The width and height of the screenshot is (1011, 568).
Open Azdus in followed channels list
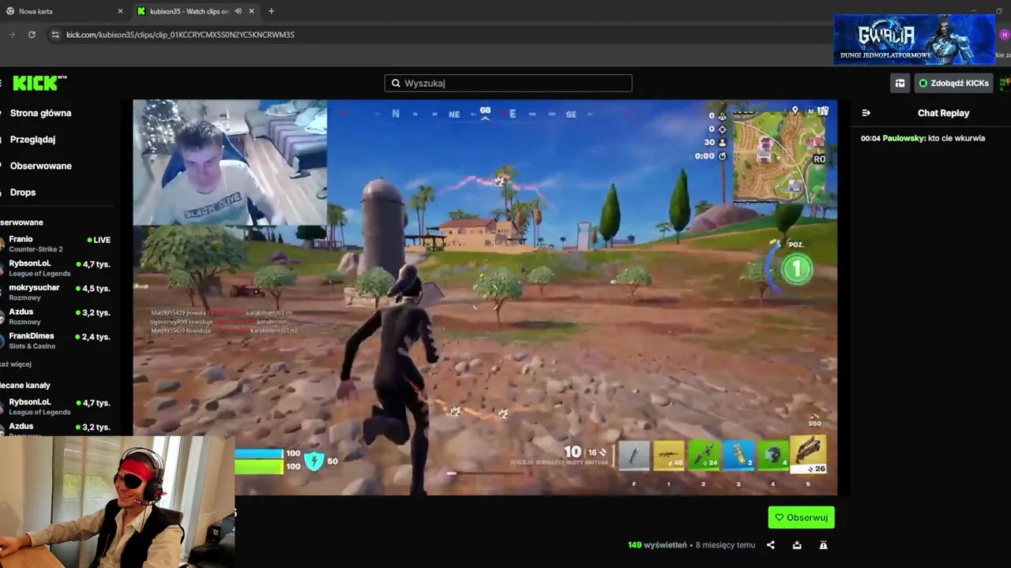57,316
